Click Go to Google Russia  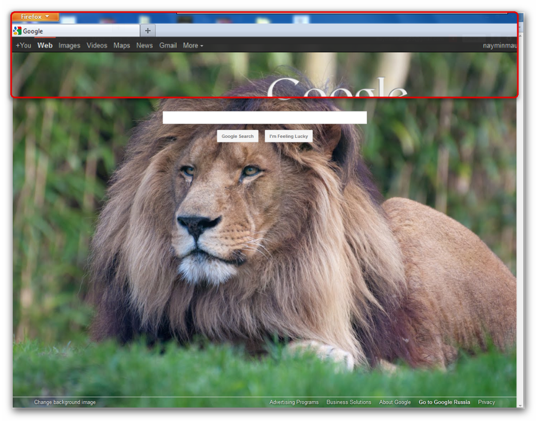click(x=444, y=402)
